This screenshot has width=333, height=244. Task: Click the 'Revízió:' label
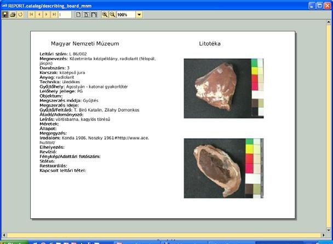click(48, 152)
